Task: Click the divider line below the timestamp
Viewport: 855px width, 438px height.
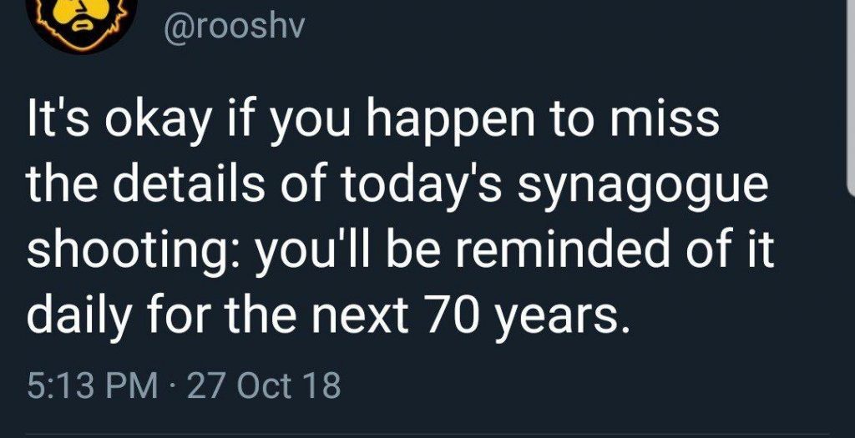Action: tap(427, 434)
